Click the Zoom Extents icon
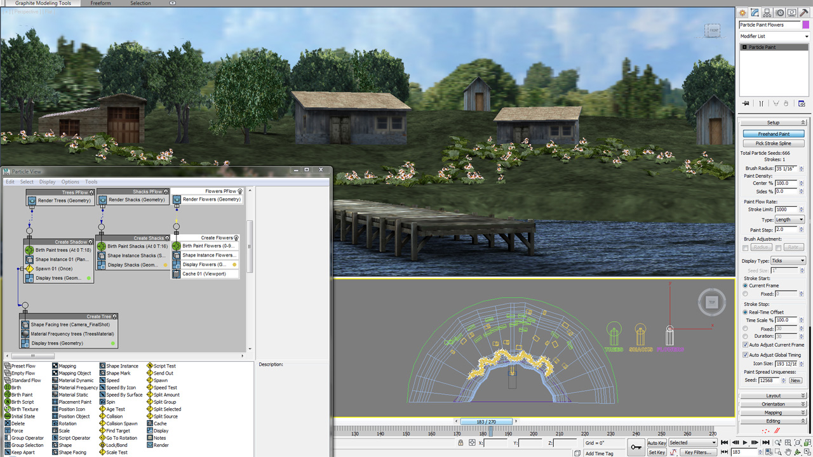The width and height of the screenshot is (813, 457). pyautogui.click(x=798, y=442)
